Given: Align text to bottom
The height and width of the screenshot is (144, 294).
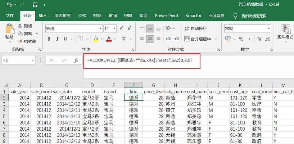Looking at the screenshot, I should pos(158,28).
